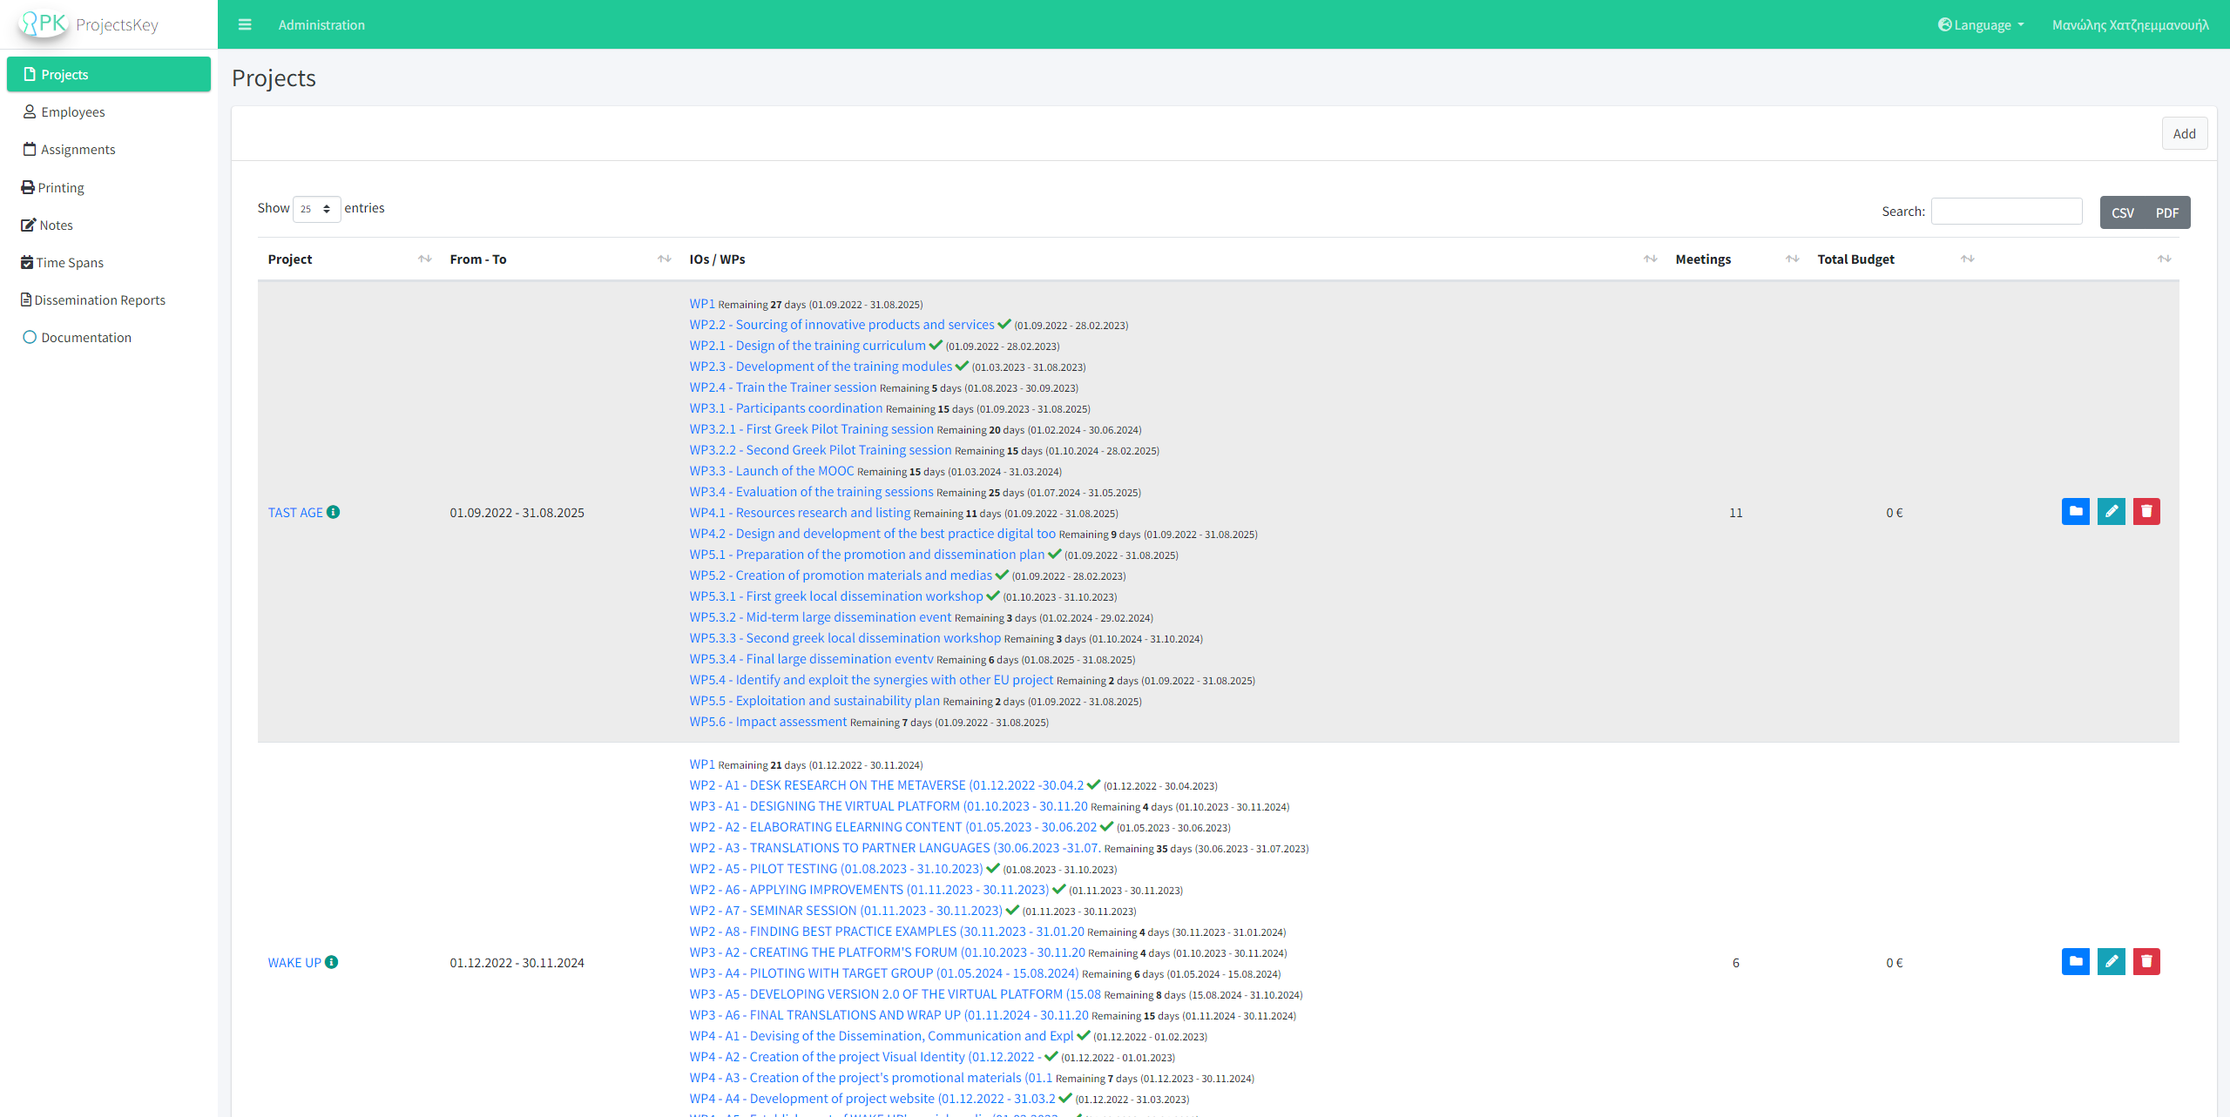Open the TAST AGE blue folder button
Screen dimensions: 2230x1117
point(2075,512)
